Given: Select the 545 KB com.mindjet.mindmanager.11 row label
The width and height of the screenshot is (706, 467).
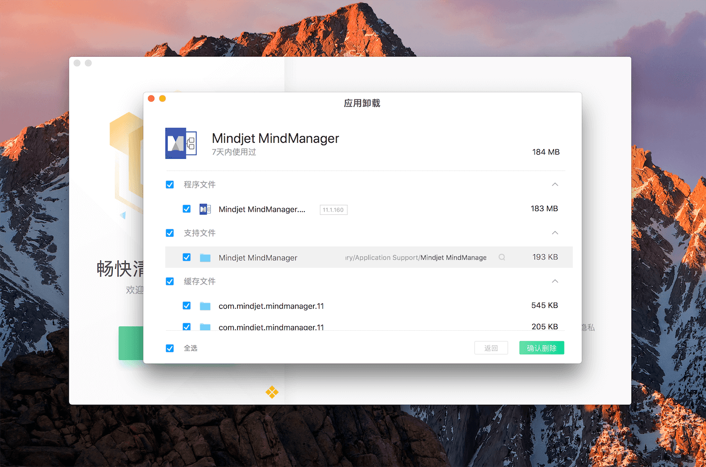Looking at the screenshot, I should click(x=271, y=306).
